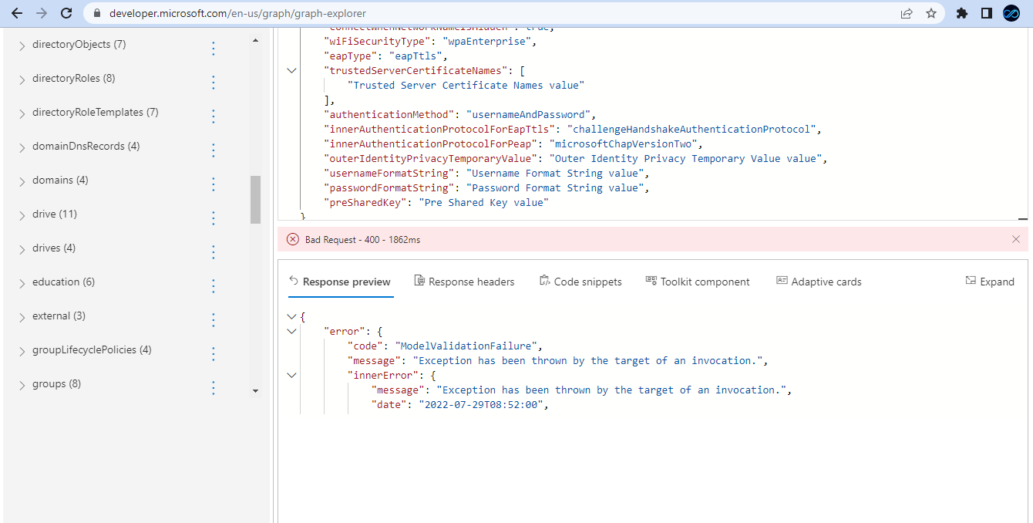This screenshot has height=523, width=1033.
Task: Dismiss the Bad Request error banner
Action: 1016,240
